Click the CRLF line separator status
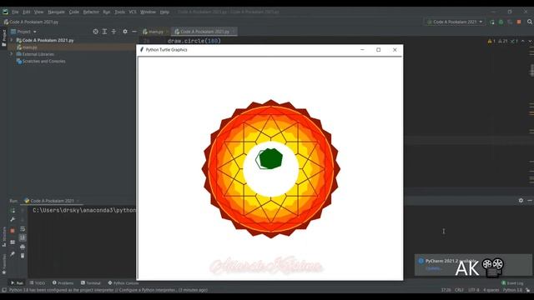The image size is (534, 300). [459, 290]
